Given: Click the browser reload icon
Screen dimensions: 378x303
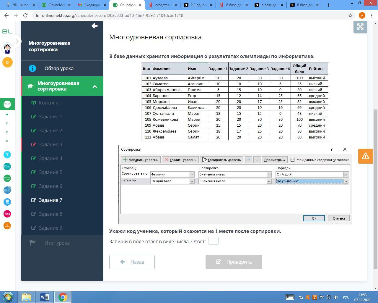Looking at the screenshot, I should [25, 15].
